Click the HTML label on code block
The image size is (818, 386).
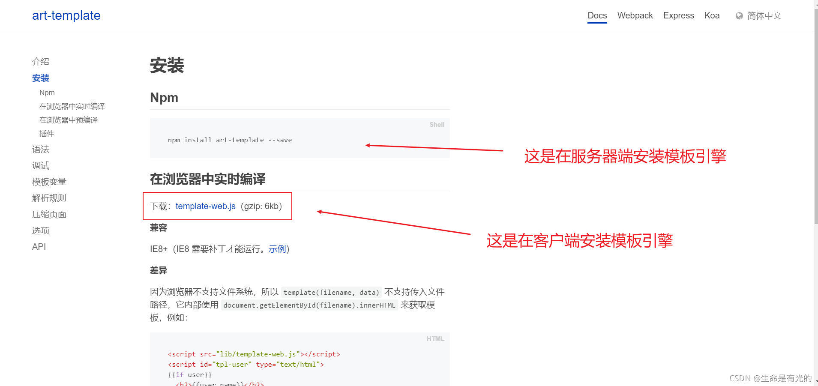pos(435,339)
